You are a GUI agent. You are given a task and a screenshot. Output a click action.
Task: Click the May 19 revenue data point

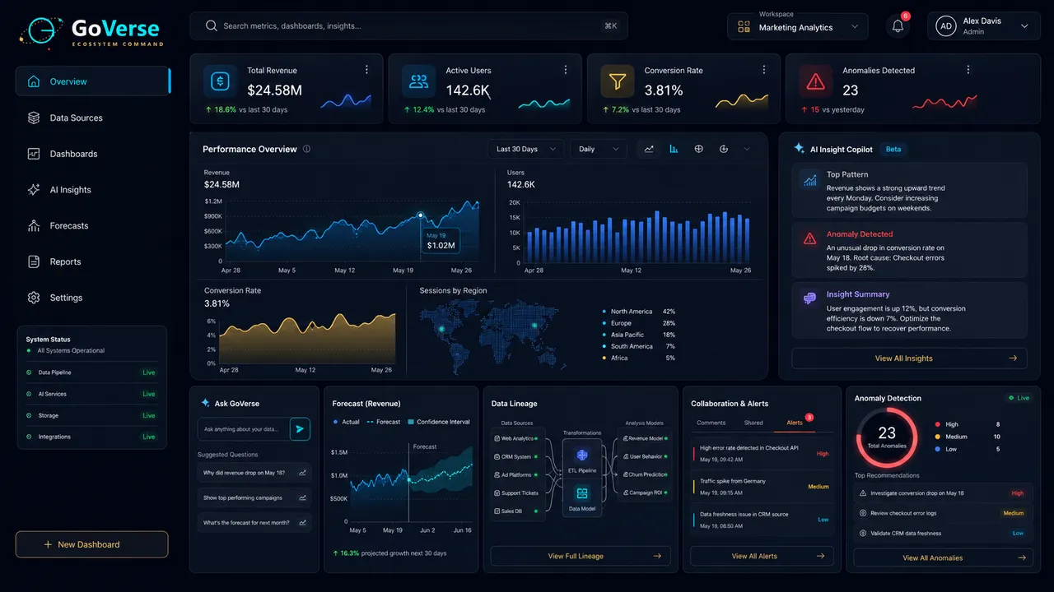pyautogui.click(x=420, y=215)
